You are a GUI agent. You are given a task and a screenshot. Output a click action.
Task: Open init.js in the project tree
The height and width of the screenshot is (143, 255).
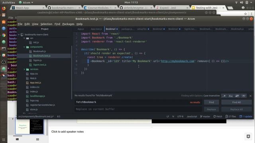click(x=36, y=43)
